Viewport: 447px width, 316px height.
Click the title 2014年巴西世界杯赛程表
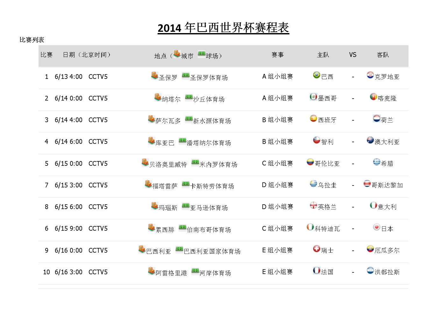[x=223, y=28]
